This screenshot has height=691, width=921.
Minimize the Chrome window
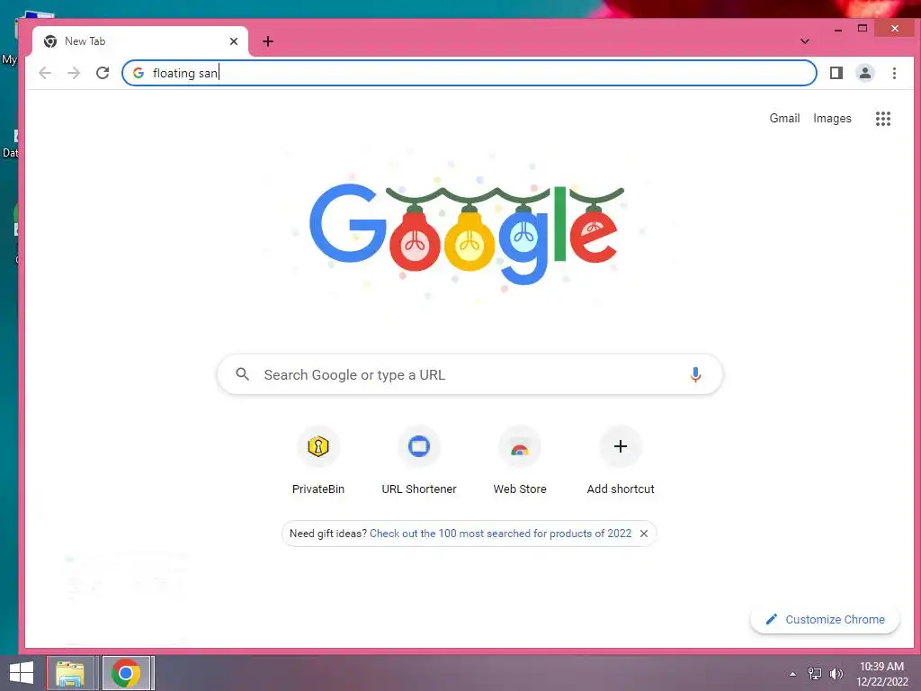coord(838,28)
